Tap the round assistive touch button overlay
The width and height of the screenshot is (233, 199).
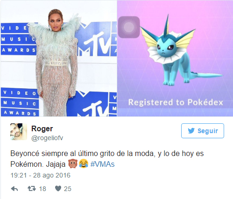[x=129, y=27]
